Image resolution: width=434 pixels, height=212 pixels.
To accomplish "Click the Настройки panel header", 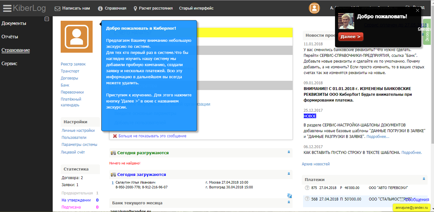I will coord(80,122).
